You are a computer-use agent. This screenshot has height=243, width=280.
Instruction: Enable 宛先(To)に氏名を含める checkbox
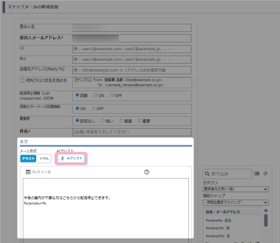click(22, 81)
